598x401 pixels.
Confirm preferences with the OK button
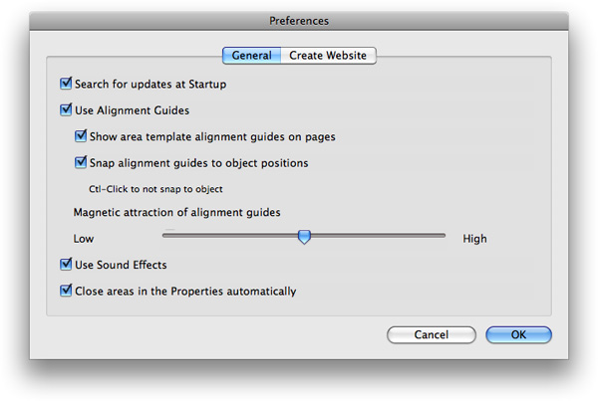[x=518, y=334]
